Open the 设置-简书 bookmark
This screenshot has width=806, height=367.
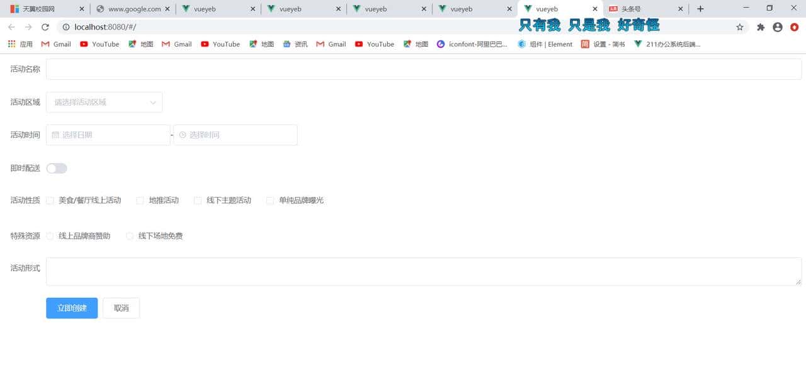(x=605, y=44)
